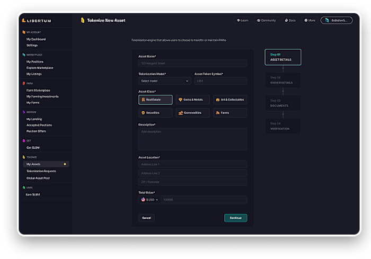
Task: Click the Tokenize New Asset header icon
Action: point(83,20)
